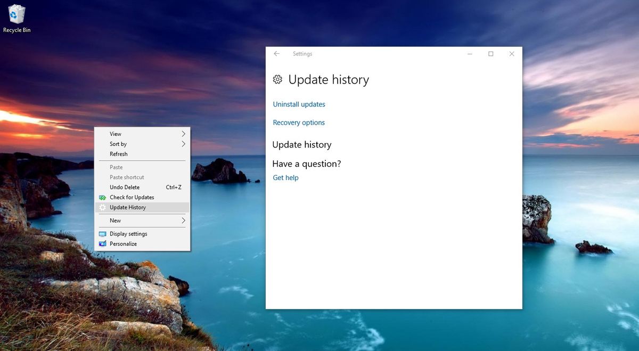Click the Personalize icon in context menu
Image resolution: width=639 pixels, height=351 pixels.
click(x=102, y=243)
